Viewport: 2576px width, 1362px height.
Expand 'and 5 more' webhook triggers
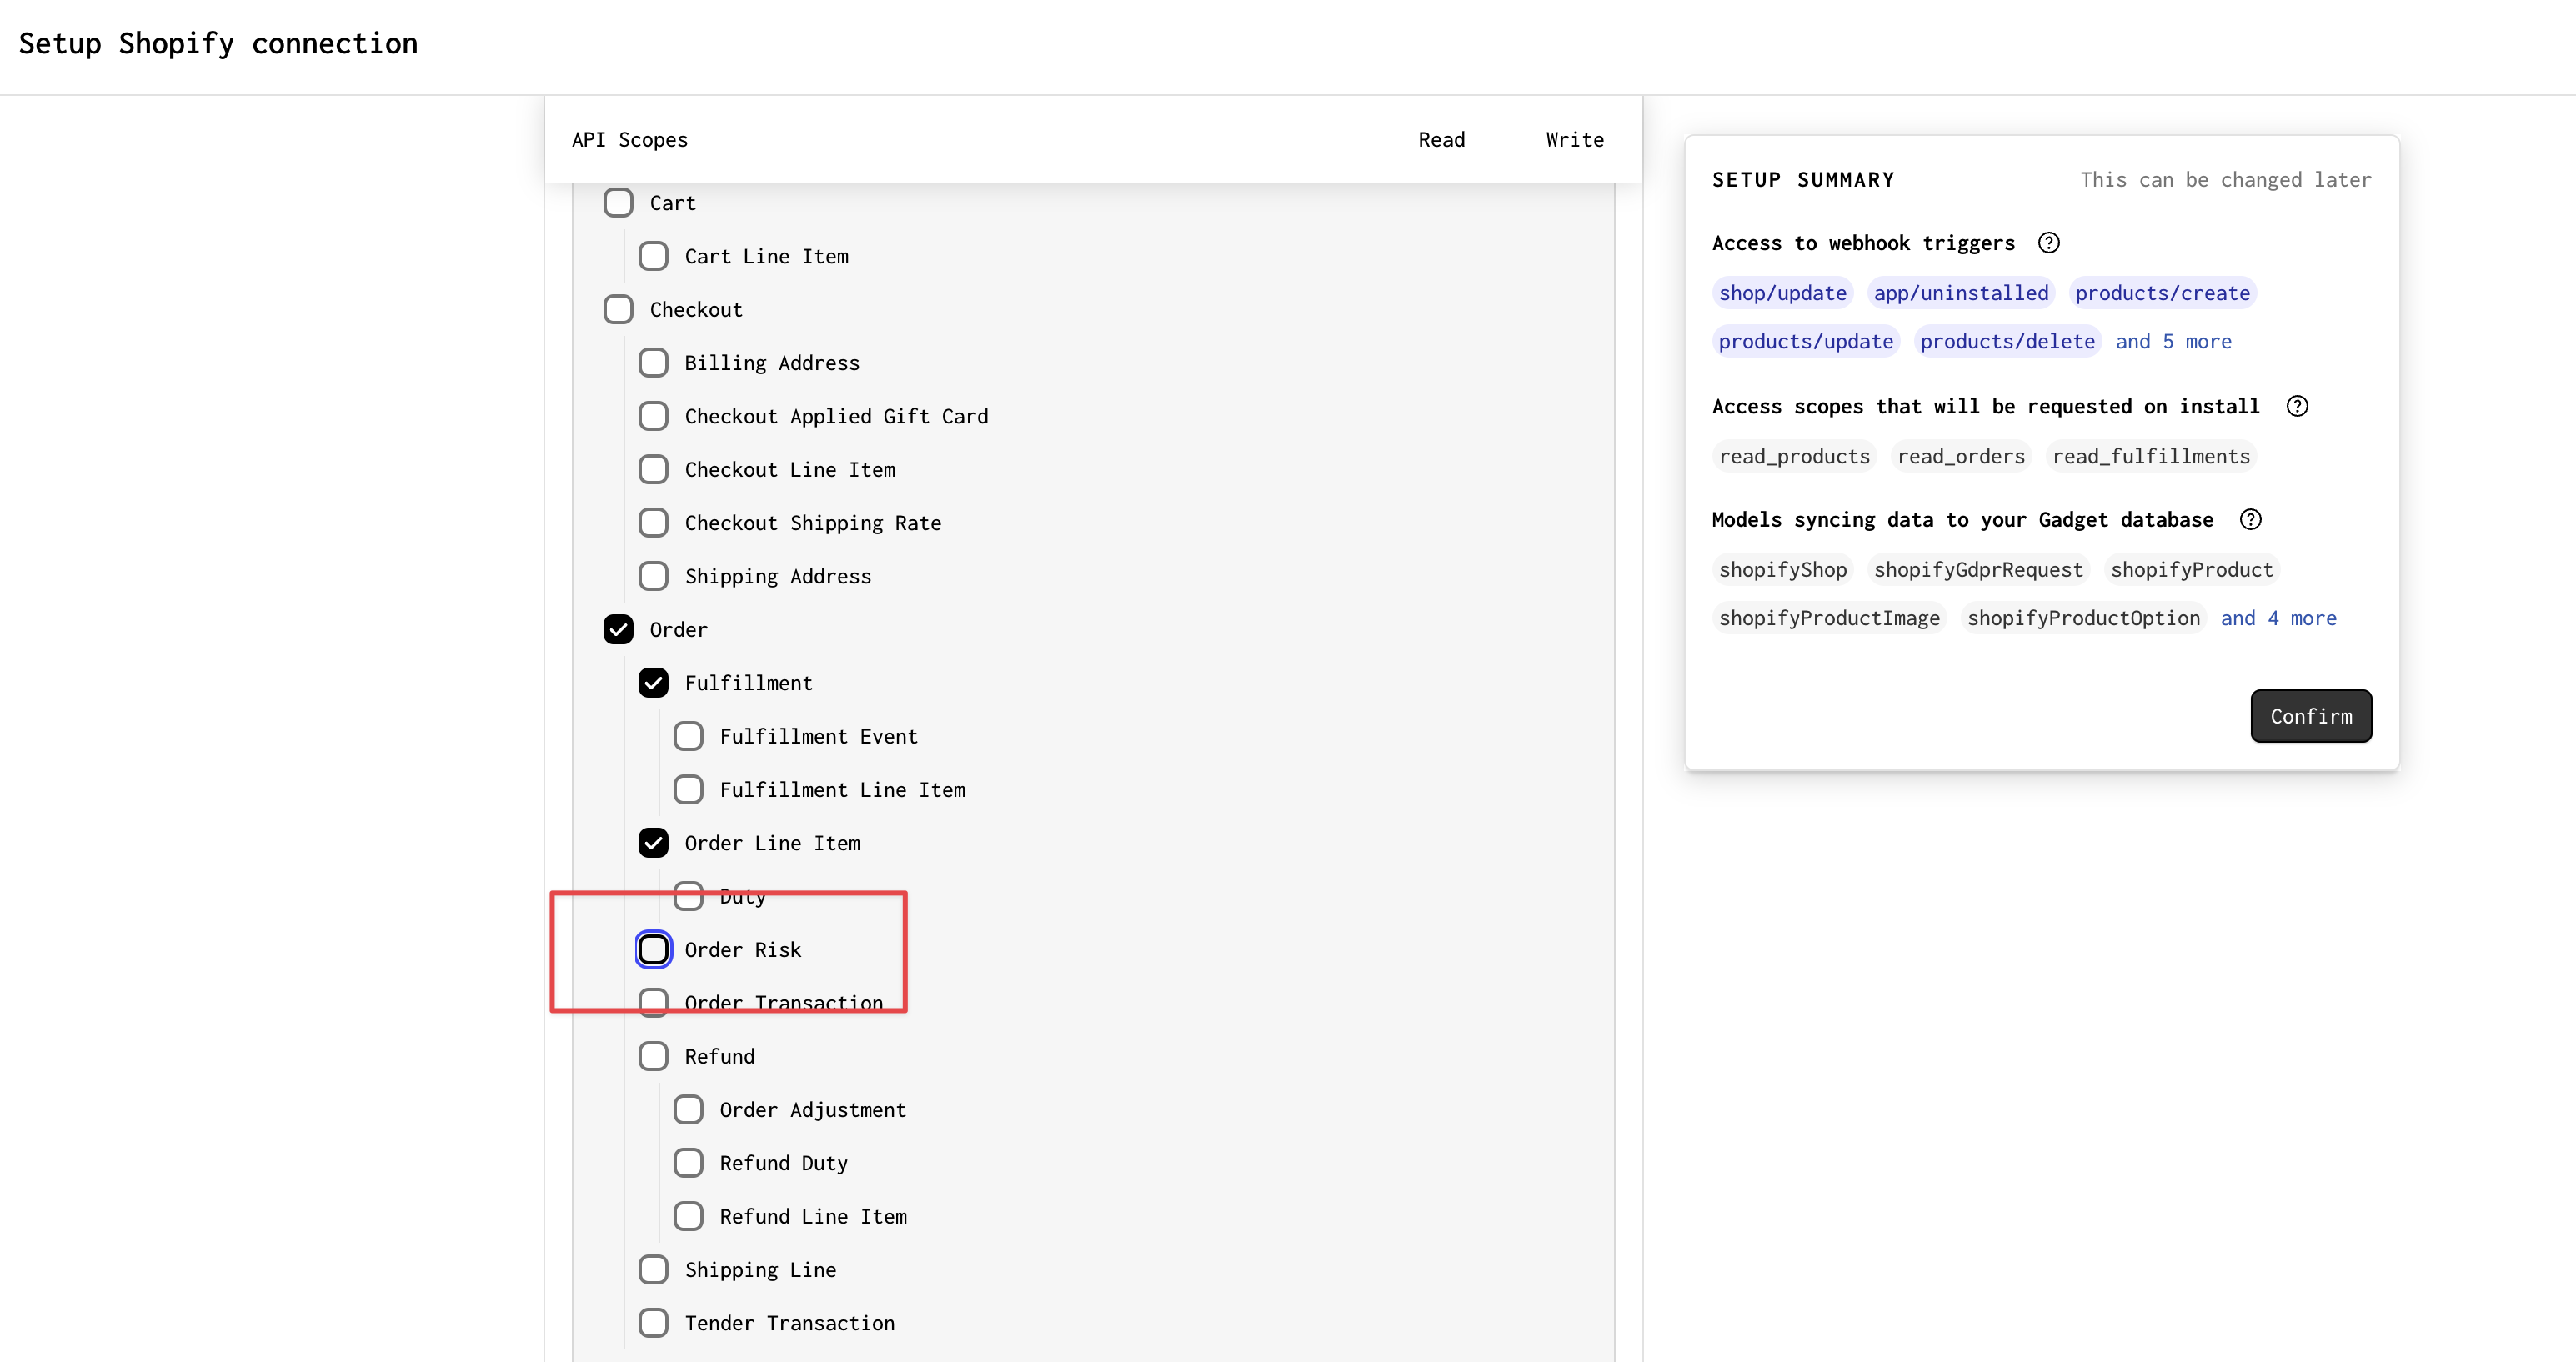click(x=2173, y=342)
